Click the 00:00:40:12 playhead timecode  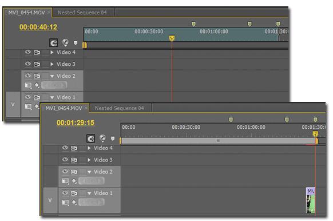pos(38,27)
